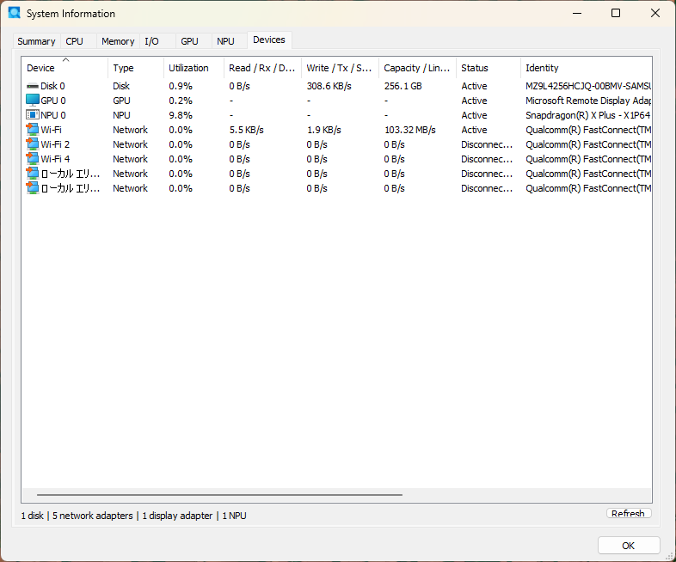Viewport: 676px width, 562px height.
Task: Click '5 network adapters' in status line
Action: (x=92, y=516)
